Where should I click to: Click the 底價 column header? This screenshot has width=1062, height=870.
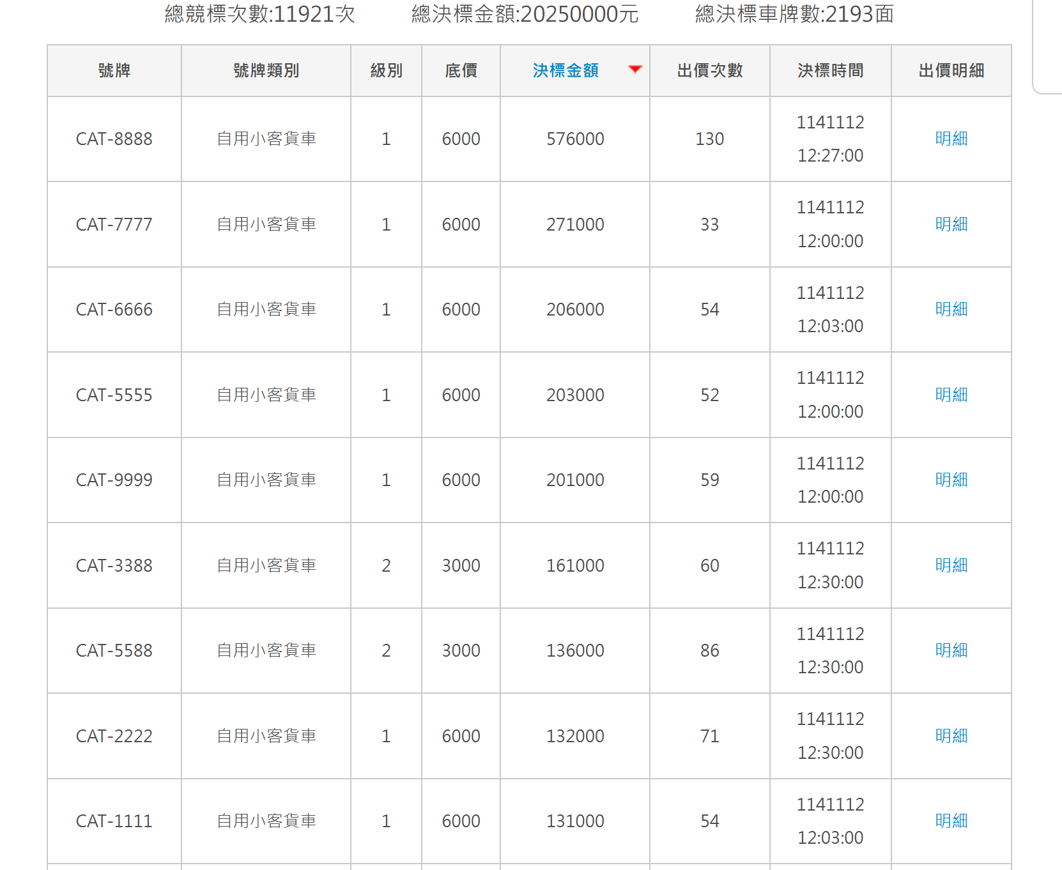tap(461, 71)
